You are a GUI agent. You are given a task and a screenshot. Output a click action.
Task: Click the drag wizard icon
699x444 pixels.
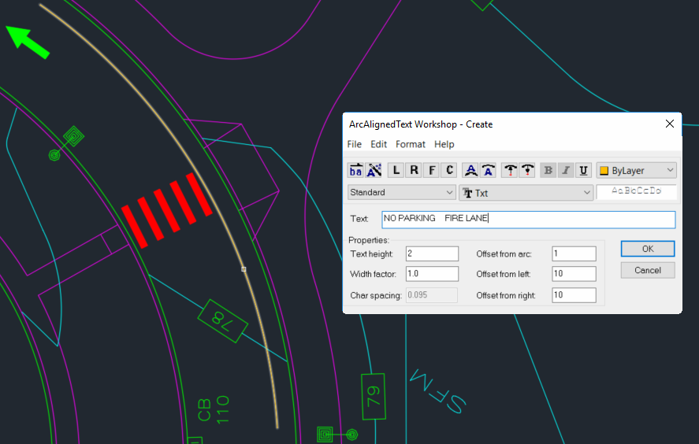(374, 170)
